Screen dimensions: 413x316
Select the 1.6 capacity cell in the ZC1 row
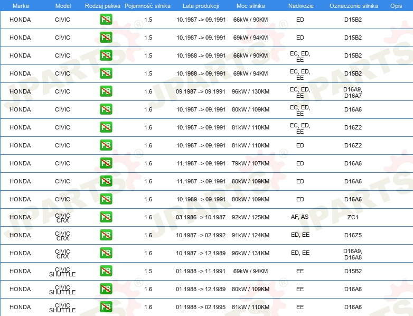click(148, 217)
